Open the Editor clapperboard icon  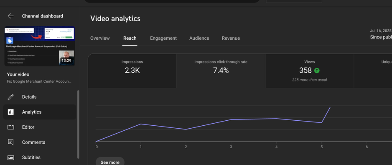(11, 127)
